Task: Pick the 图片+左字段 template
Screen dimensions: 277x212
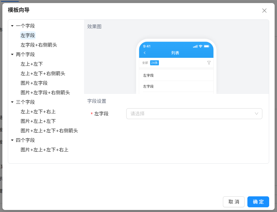Action: coord(34,83)
